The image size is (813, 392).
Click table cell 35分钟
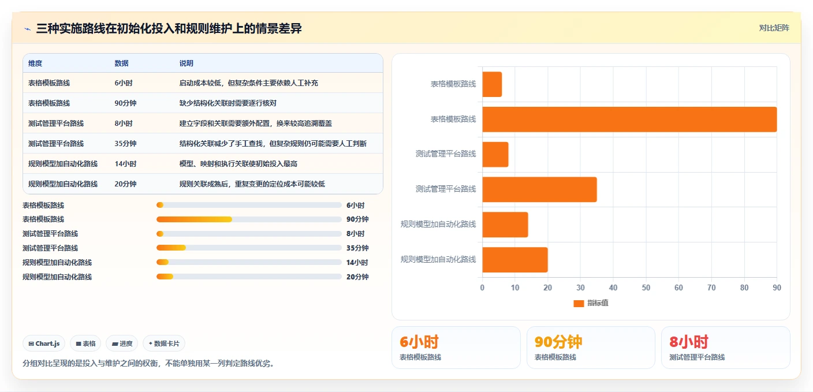[x=126, y=144]
